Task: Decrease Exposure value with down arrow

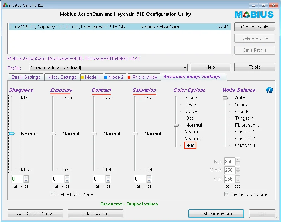Action: pyautogui.click(x=67, y=181)
